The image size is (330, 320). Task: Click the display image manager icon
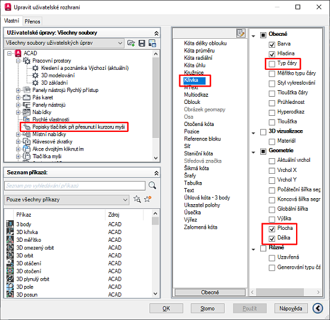[x=152, y=43]
